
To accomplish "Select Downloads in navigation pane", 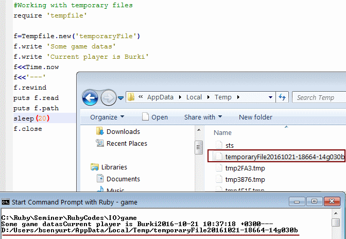I will (123, 131).
